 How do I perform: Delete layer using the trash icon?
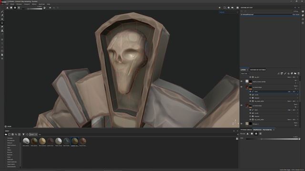click(x=299, y=74)
